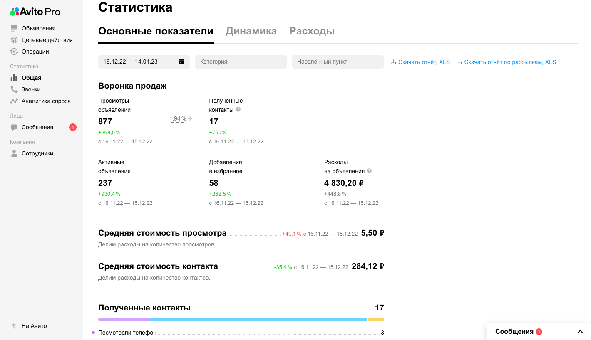Click +49,1% view cost change
The image size is (591, 340).
tap(292, 234)
